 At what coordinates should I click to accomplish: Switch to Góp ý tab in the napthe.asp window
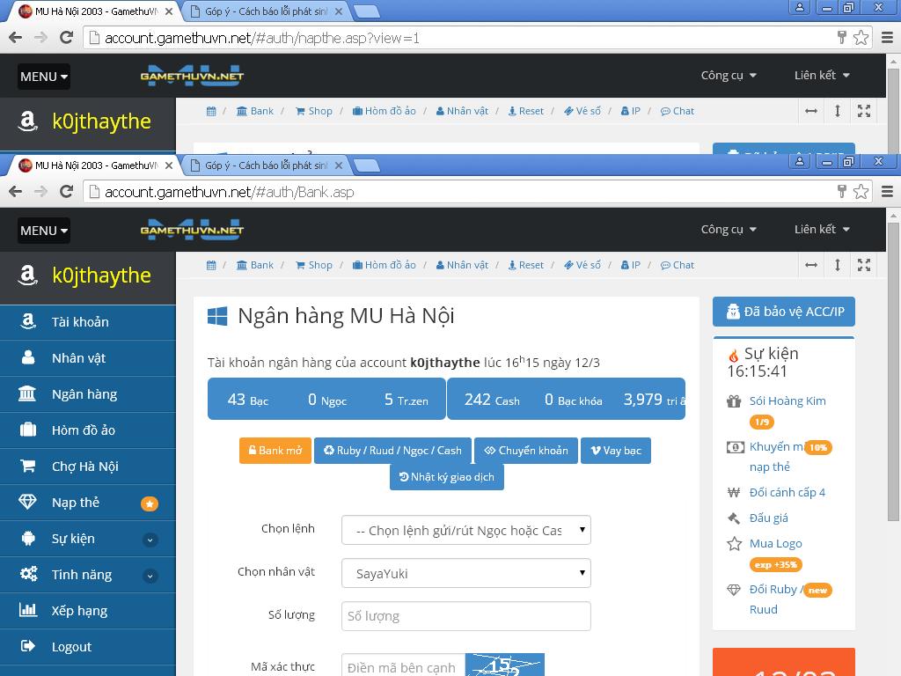[x=267, y=11]
